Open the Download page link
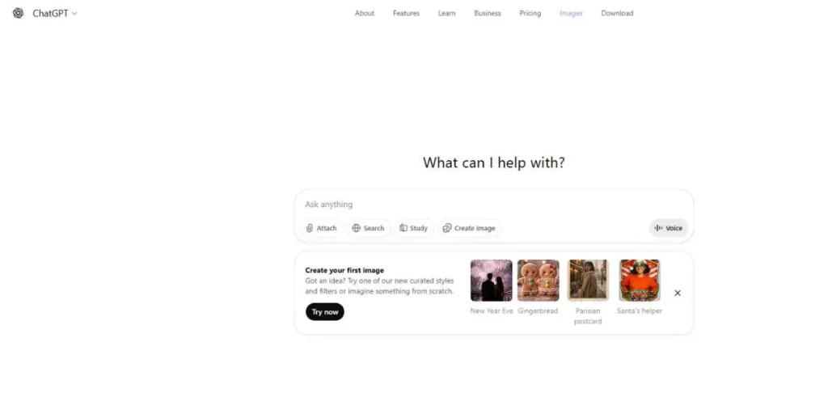 (617, 13)
